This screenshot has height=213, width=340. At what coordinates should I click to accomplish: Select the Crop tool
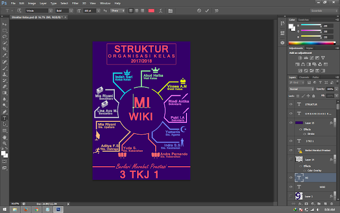point(4,49)
